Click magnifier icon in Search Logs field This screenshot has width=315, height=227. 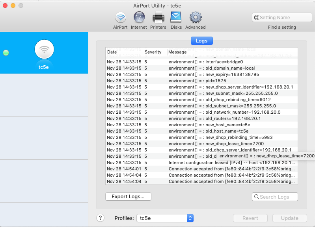[257, 197]
